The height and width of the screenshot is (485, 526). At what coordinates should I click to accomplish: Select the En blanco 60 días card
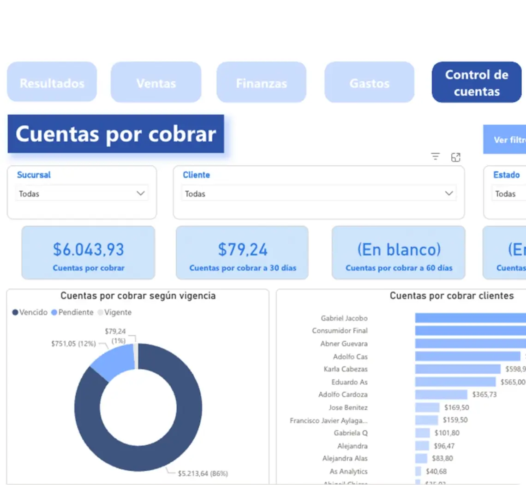(x=399, y=253)
